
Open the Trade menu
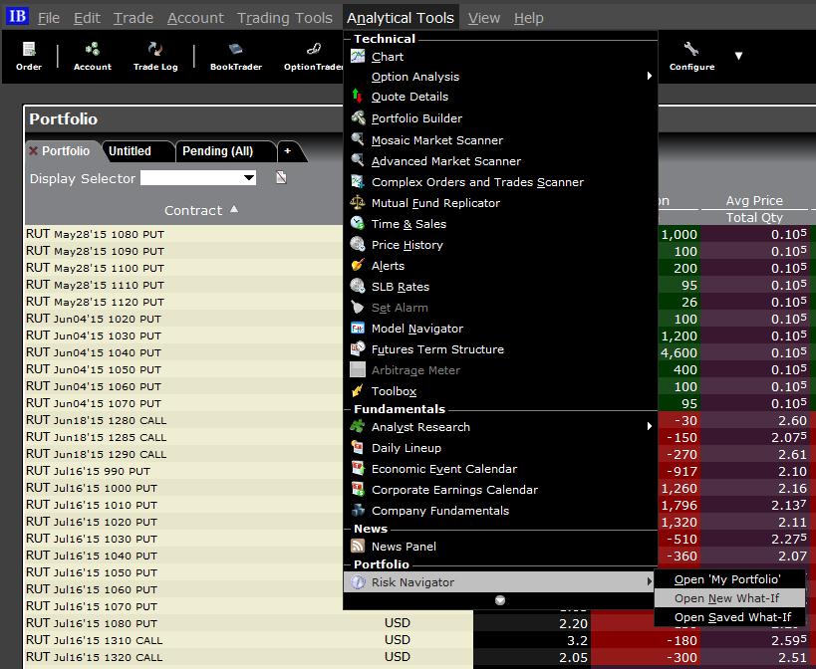(134, 18)
